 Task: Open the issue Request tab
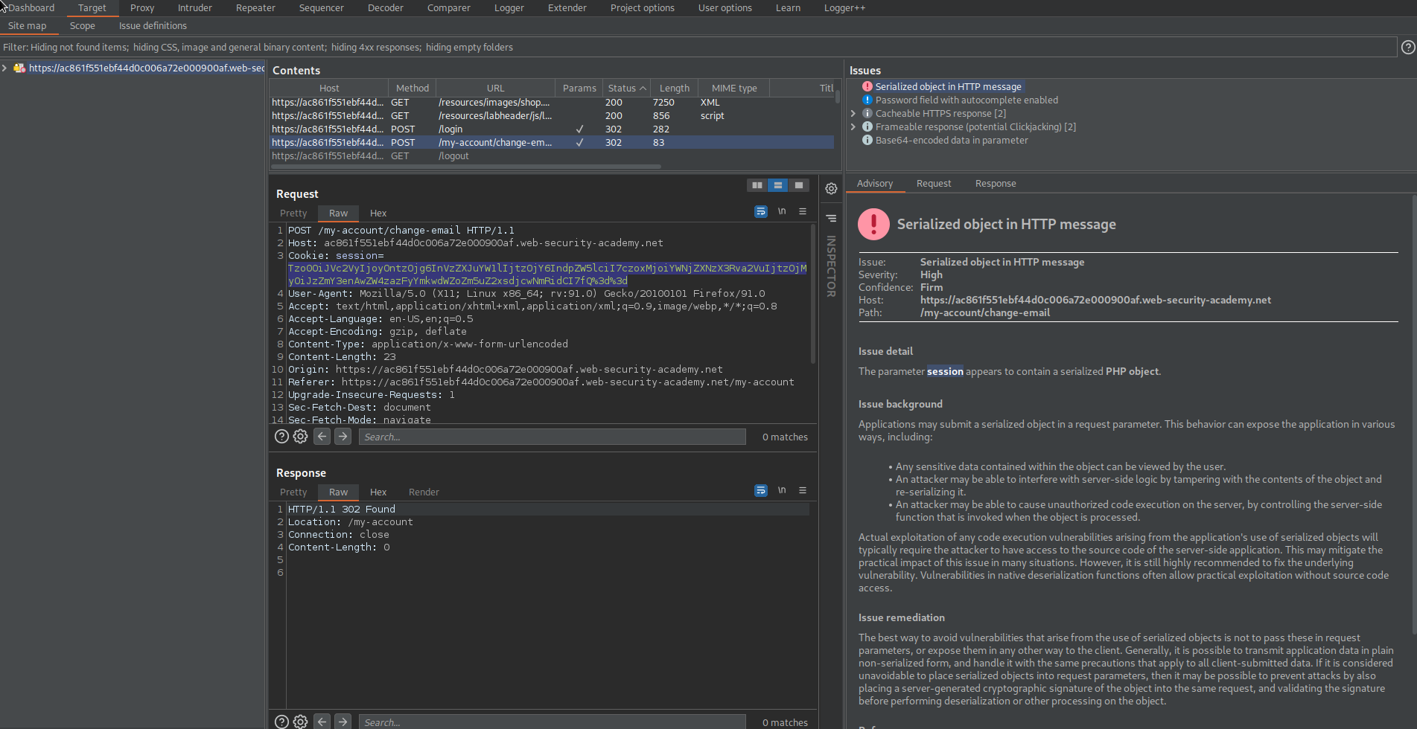[934, 184]
